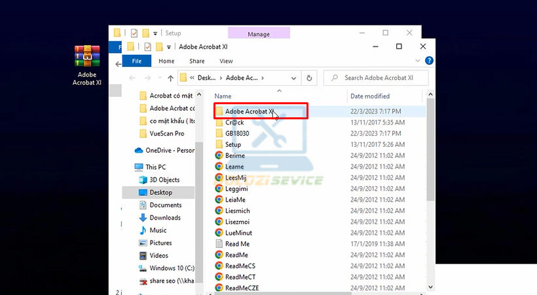This screenshot has width=537, height=295.
Task: Click the navigation pane scroll up arrow
Action: point(199,94)
